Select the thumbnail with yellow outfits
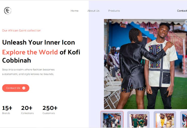187x128 pixels. click(x=165, y=119)
